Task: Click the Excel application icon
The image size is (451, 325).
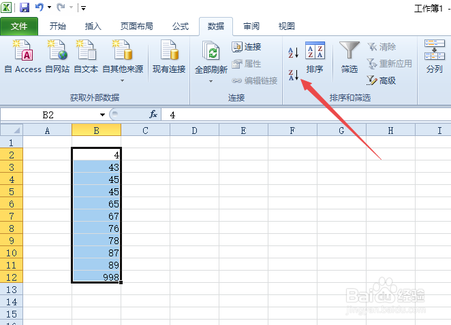Action: tap(6, 7)
